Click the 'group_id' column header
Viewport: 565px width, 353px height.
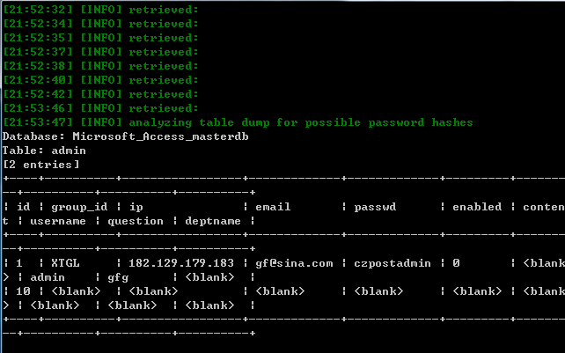[x=79, y=207]
